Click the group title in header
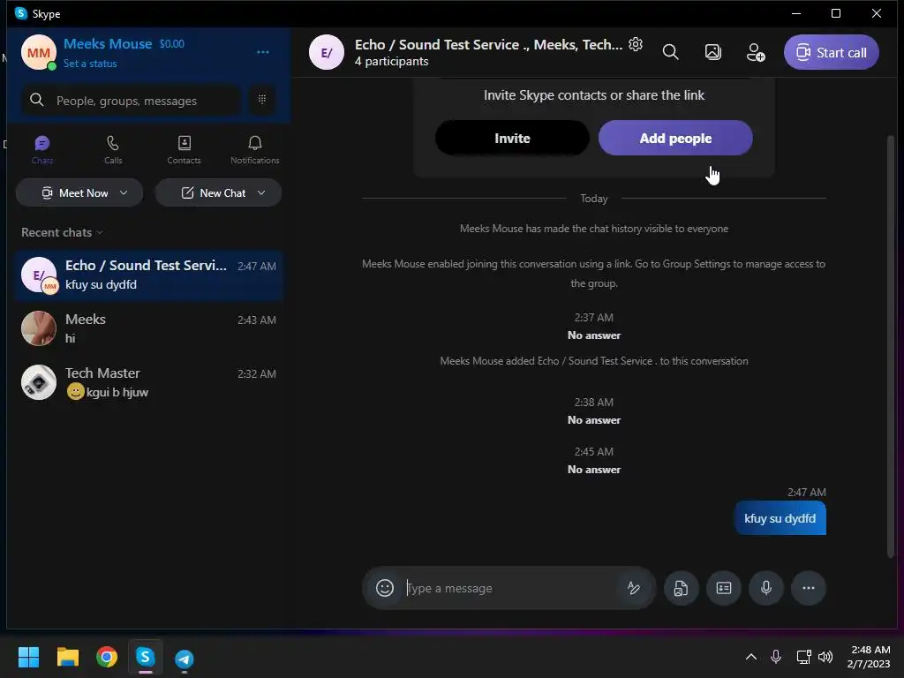Screen dimensions: 904x678 [488, 44]
